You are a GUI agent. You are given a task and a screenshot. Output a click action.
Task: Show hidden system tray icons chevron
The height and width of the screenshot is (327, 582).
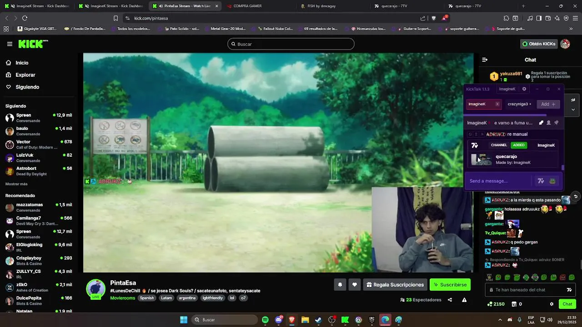pyautogui.click(x=500, y=320)
